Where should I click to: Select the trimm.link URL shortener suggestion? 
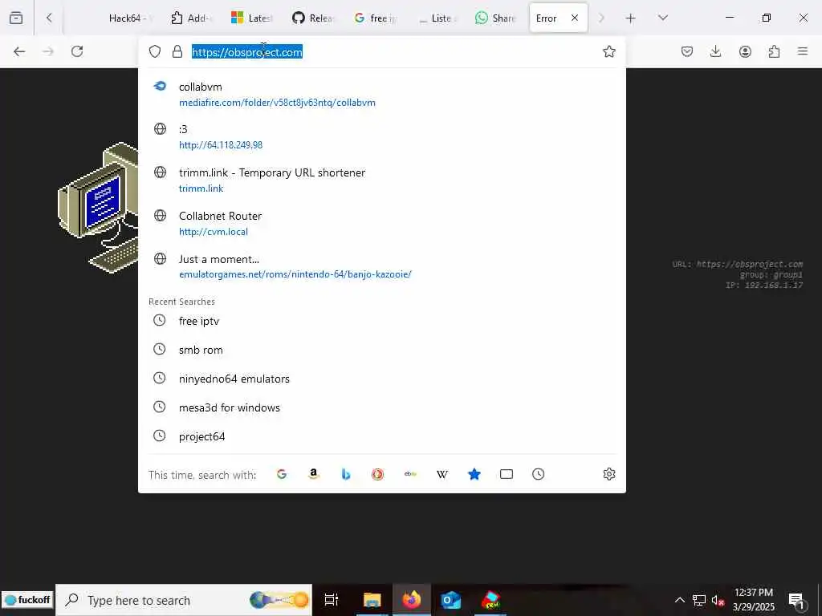tap(381, 180)
